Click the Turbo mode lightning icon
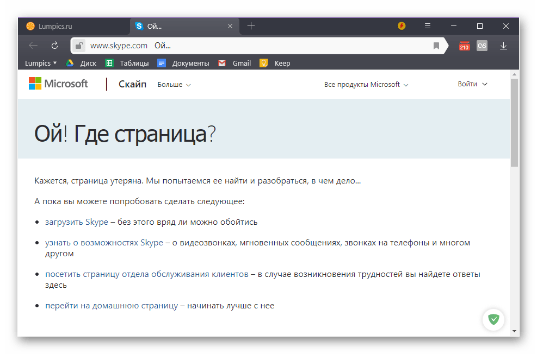This screenshot has height=354, width=537. coord(402,26)
